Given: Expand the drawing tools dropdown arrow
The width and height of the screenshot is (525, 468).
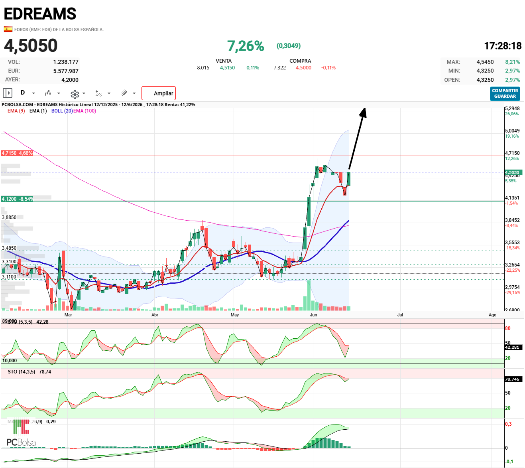Looking at the screenshot, I should pos(134,93).
